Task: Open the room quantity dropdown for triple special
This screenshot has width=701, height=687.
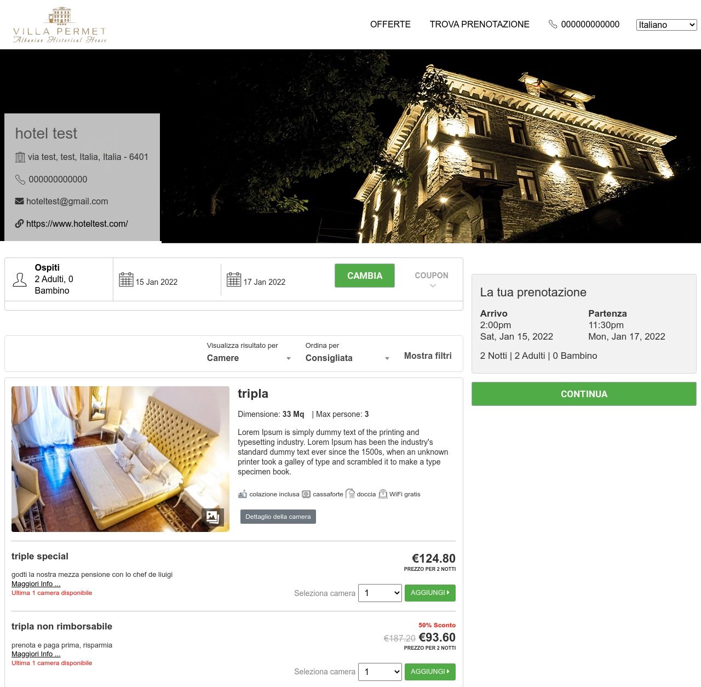Action: pyautogui.click(x=380, y=593)
